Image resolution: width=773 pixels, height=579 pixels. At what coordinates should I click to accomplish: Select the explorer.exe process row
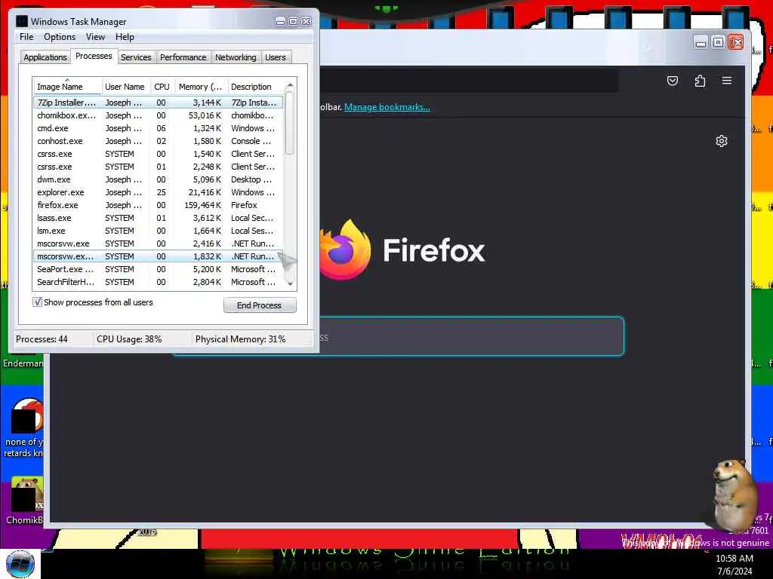coord(159,192)
